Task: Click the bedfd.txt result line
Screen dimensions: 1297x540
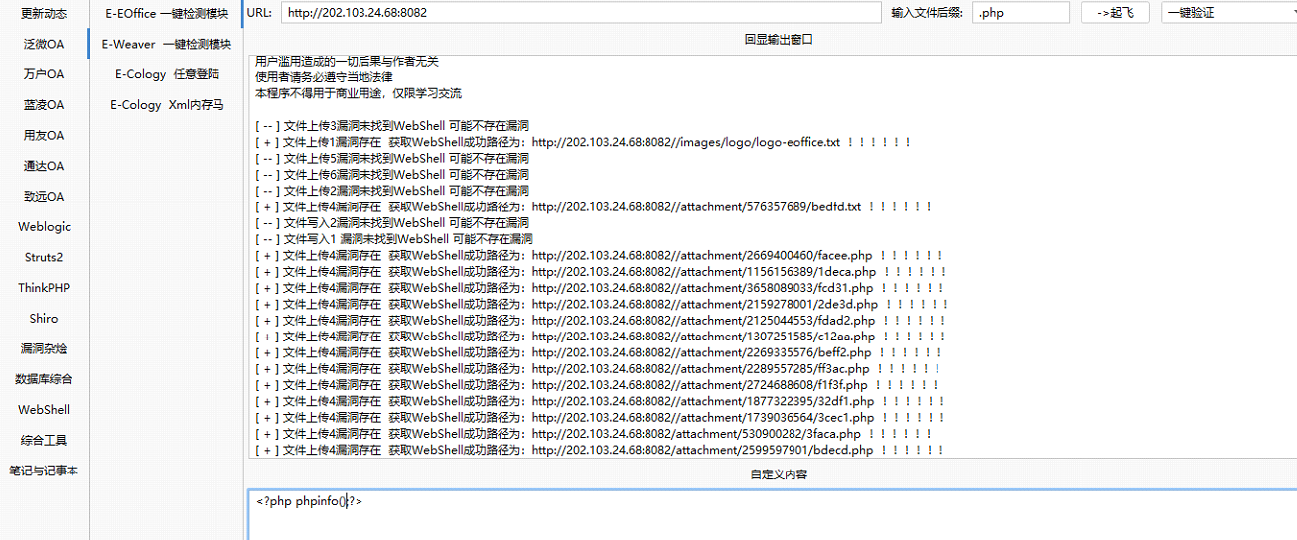Action: [x=593, y=206]
